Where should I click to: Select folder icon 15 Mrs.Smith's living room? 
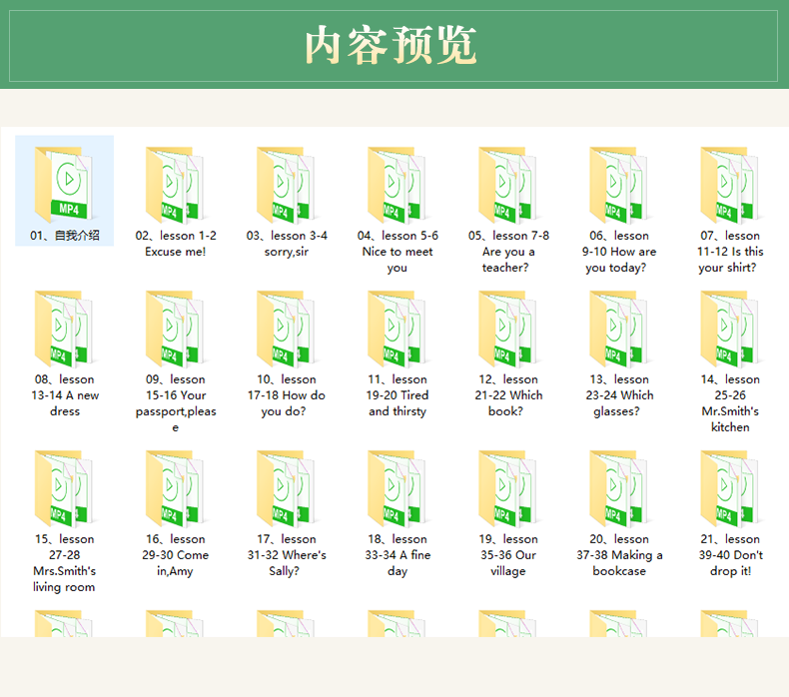coord(64,488)
